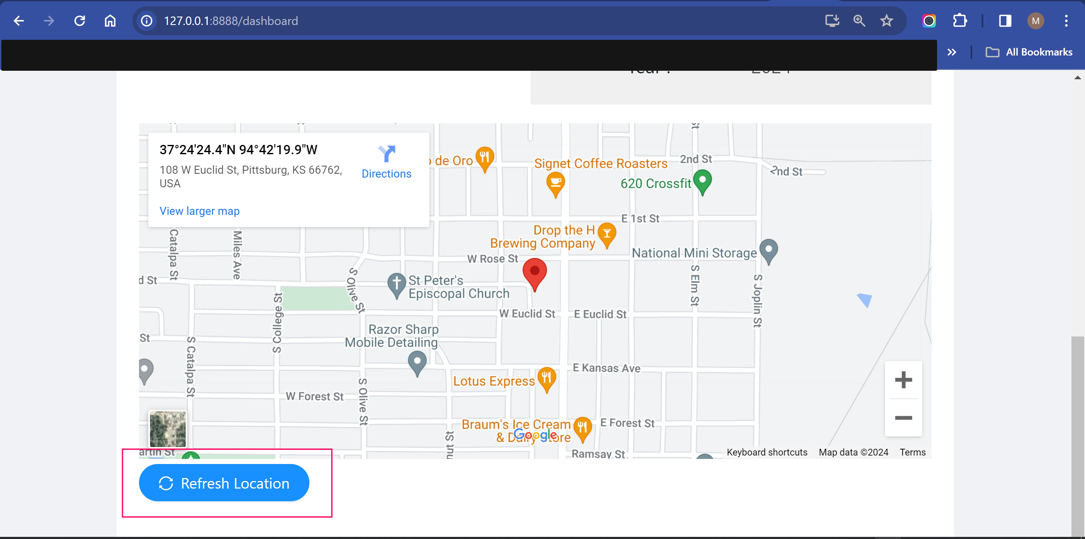
Task: Reload the dashboard page
Action: (x=80, y=21)
